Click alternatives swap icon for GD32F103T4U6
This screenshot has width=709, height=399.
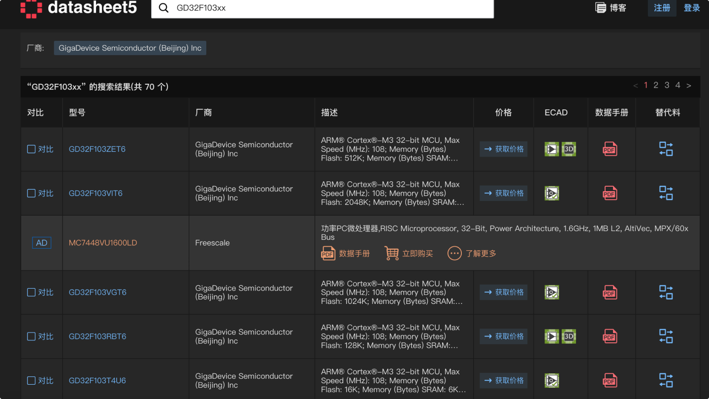[x=666, y=380]
